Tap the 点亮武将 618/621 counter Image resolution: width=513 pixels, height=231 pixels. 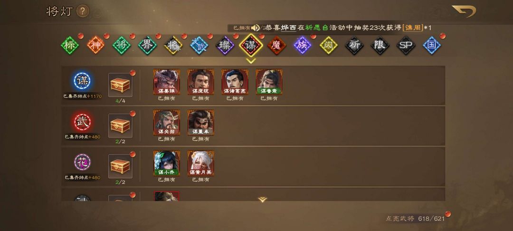point(415,219)
